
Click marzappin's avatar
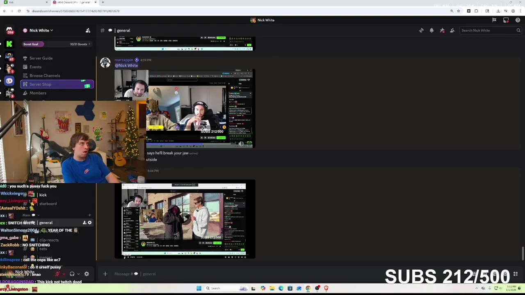(x=105, y=63)
